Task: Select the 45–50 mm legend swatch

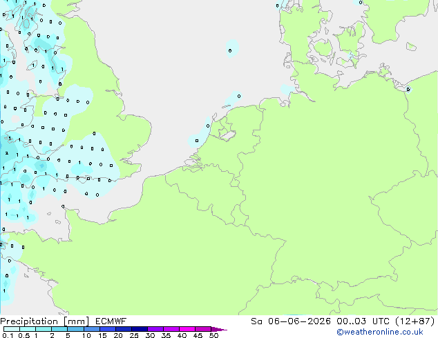Action: click(203, 329)
